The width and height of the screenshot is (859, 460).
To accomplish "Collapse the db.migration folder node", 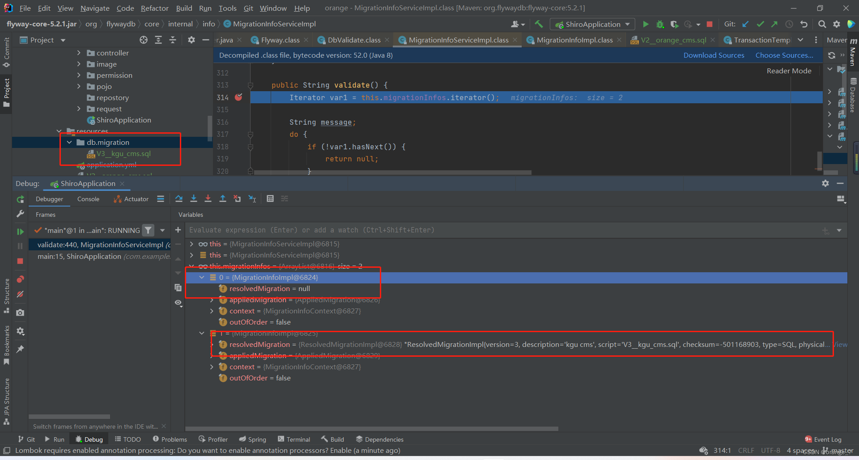I will pos(69,142).
